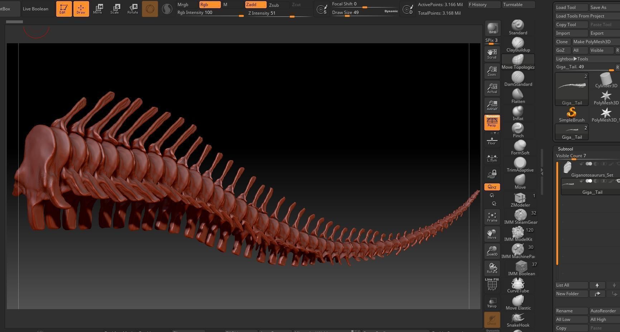Viewport: 620px width, 332px height.
Task: Click the Live Boolean button
Action: (x=35, y=9)
